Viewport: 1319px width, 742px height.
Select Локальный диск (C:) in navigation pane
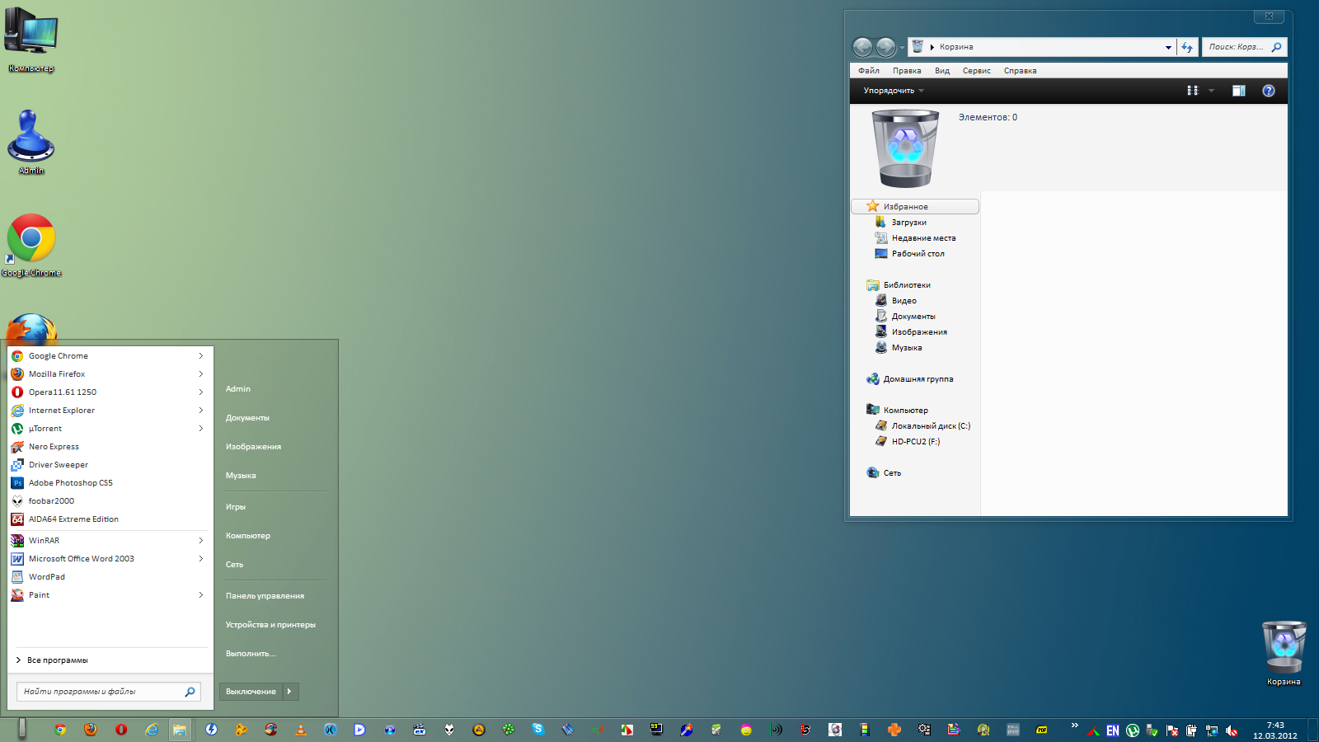point(930,426)
